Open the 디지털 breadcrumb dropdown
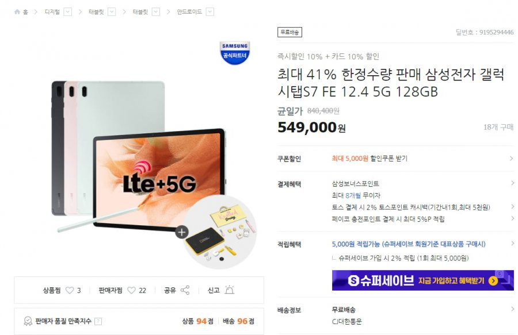 [68, 12]
